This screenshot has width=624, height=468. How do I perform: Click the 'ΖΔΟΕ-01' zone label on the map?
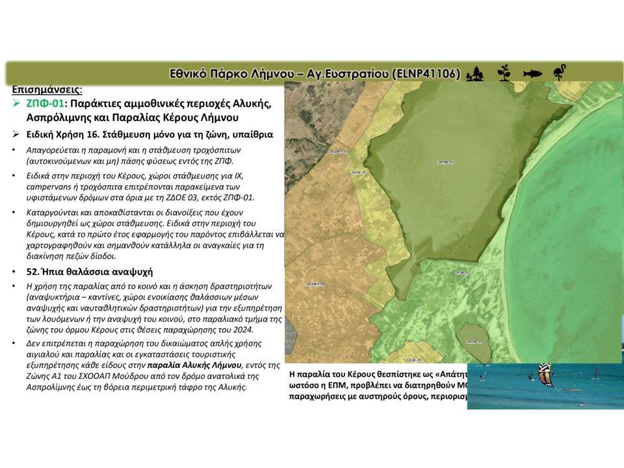(x=359, y=172)
